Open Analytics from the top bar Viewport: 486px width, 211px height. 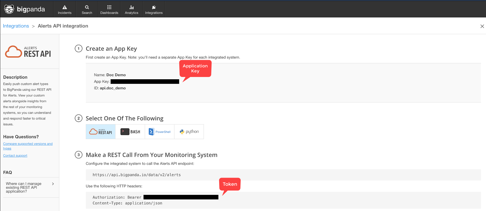(131, 9)
